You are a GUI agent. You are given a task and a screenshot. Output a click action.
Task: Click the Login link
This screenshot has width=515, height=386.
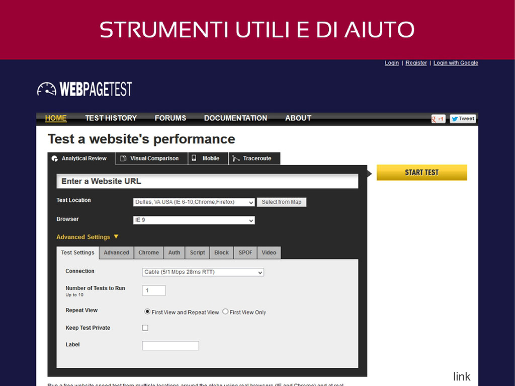click(391, 63)
